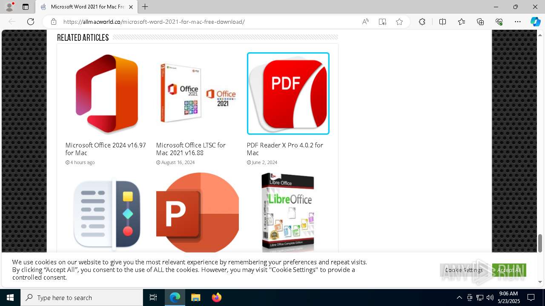This screenshot has height=306, width=545.
Task: Click the browser profile avatar icon
Action: tap(9, 7)
